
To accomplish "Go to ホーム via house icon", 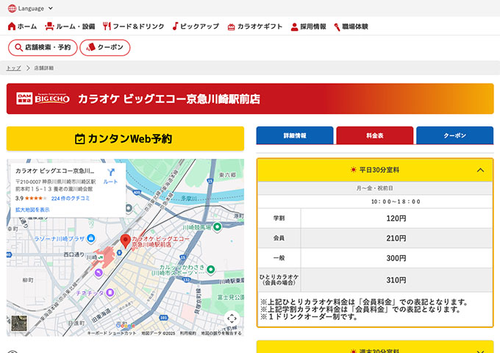I will pos(12,26).
